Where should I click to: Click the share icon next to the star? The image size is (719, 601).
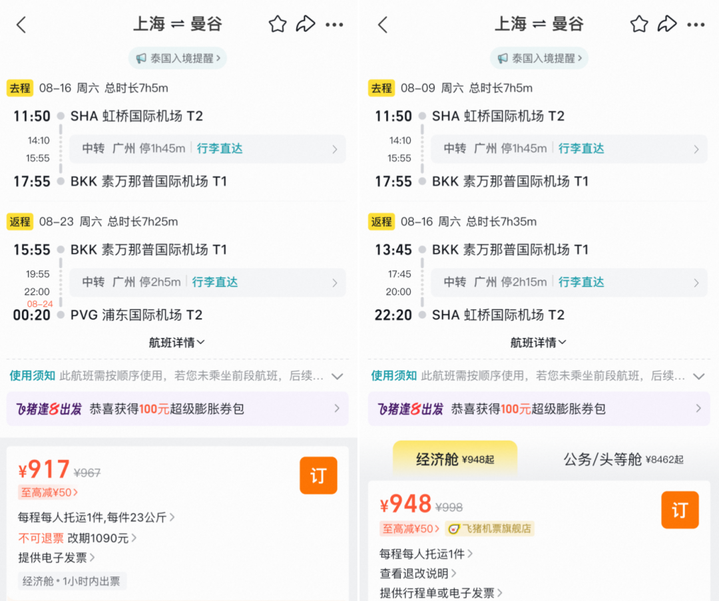point(306,23)
